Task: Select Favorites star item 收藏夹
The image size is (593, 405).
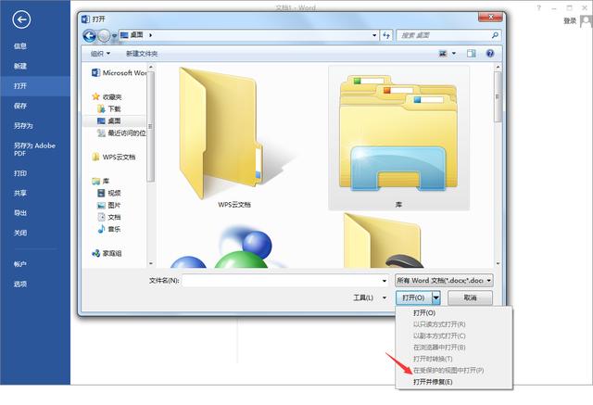Action: (107, 96)
